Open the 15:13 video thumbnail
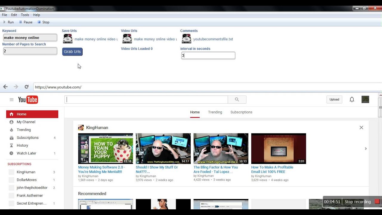 pyautogui.click(x=221, y=148)
